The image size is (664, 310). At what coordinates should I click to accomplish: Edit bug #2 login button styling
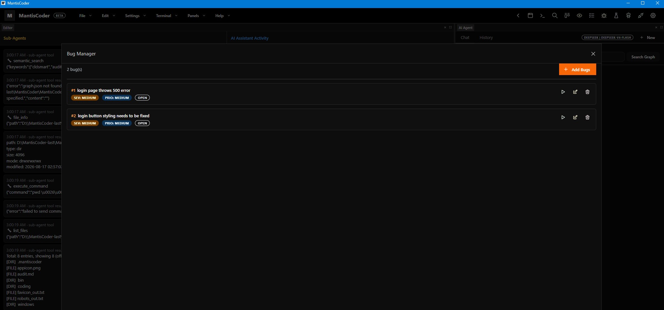pyautogui.click(x=575, y=117)
